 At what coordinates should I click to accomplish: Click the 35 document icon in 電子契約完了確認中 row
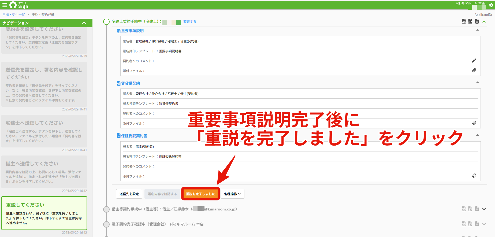464,224
